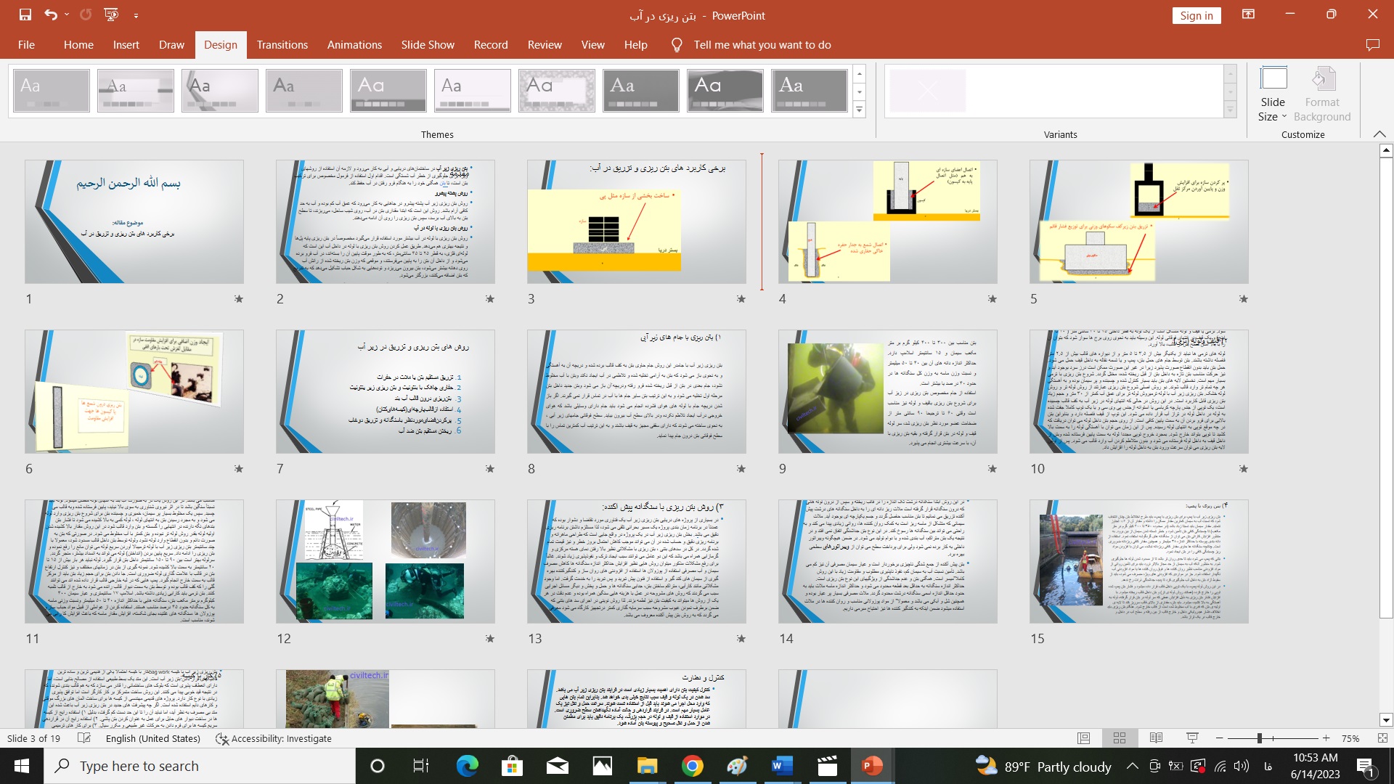Open the Draw tab
1394x784 pixels.
(x=171, y=44)
